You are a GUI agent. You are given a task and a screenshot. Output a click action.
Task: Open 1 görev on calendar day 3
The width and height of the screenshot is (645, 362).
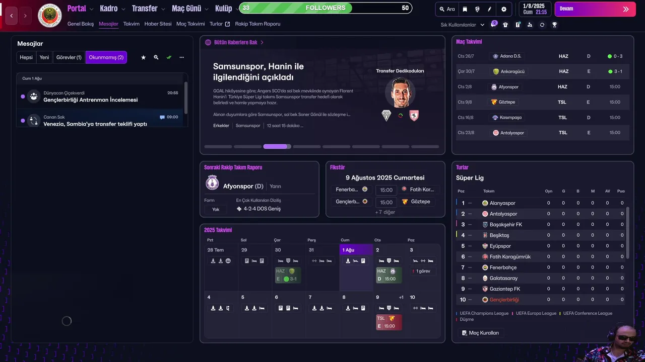coord(423,271)
